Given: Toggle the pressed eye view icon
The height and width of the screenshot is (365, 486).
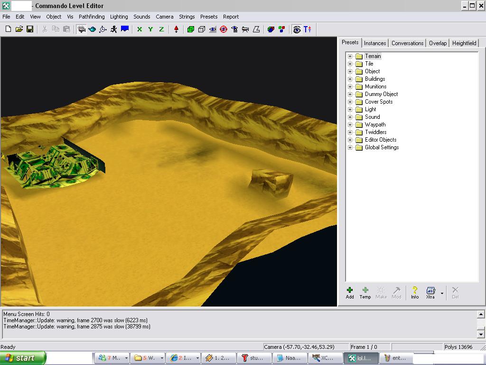Looking at the screenshot, I should (x=297, y=29).
